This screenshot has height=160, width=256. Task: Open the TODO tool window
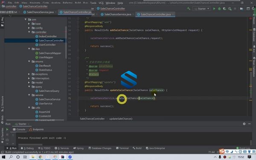tap(44, 148)
